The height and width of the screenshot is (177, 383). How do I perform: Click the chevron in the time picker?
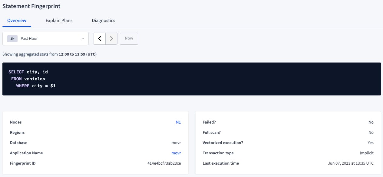pos(83,39)
